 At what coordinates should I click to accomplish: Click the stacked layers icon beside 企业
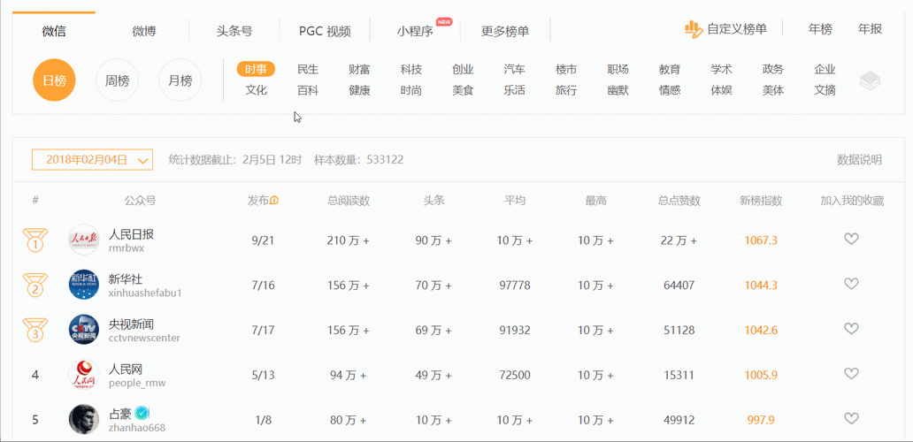[870, 80]
